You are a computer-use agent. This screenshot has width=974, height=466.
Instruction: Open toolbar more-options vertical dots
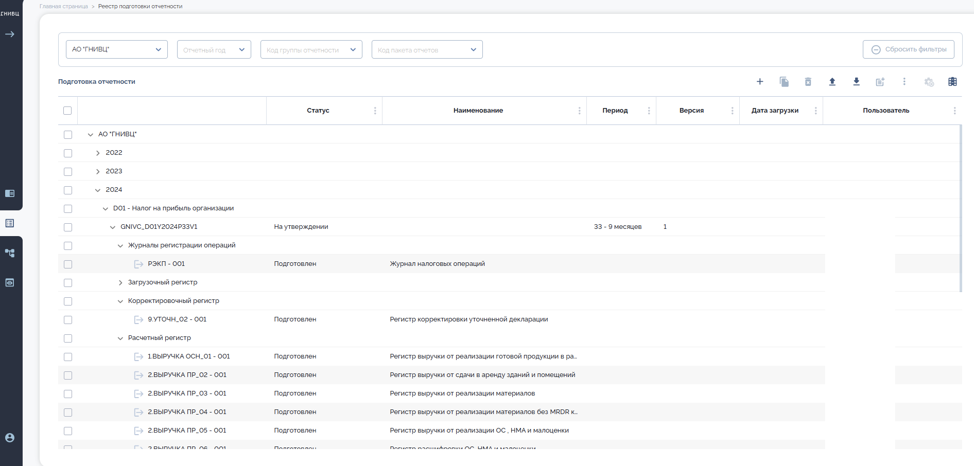(905, 81)
